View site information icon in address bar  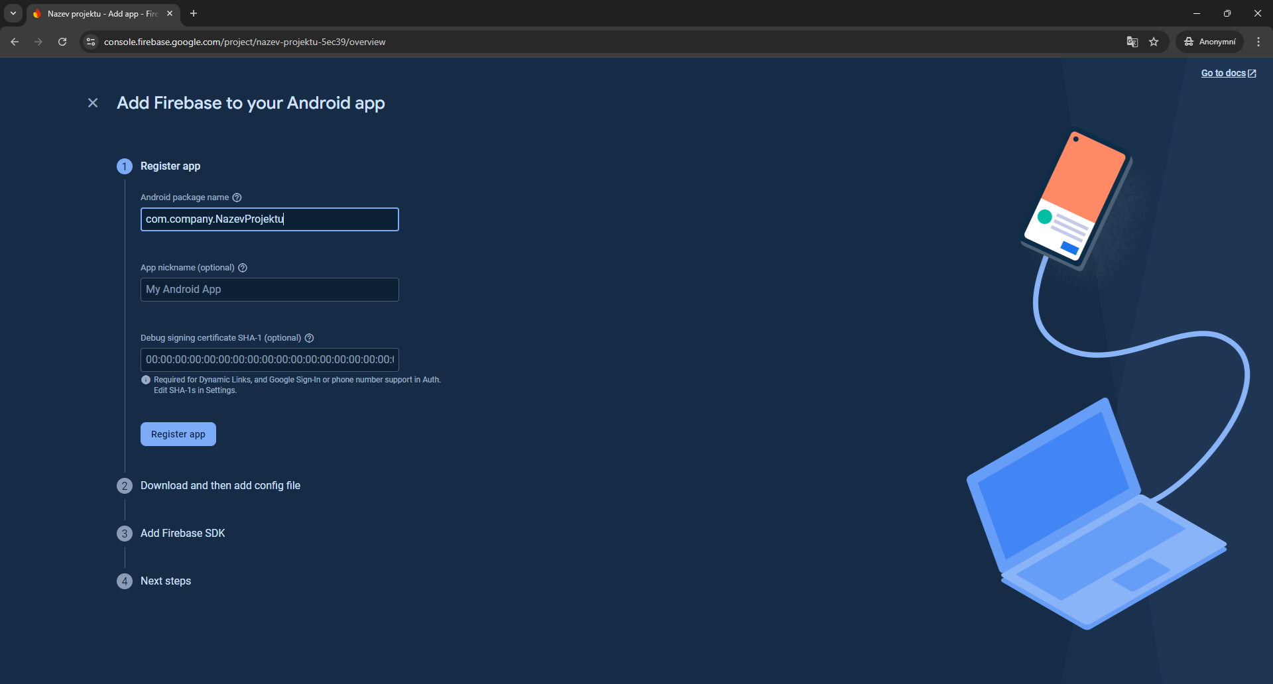91,42
